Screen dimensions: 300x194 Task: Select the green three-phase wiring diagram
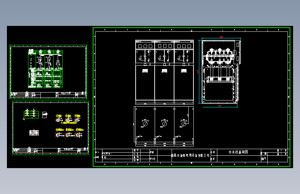31,114
